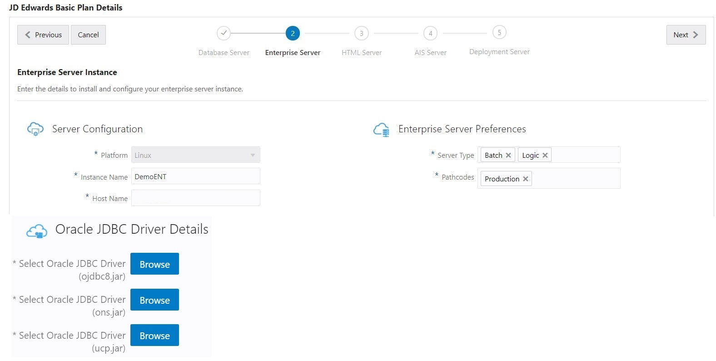Remove the Logic server type tag
716x361 pixels.
[545, 155]
